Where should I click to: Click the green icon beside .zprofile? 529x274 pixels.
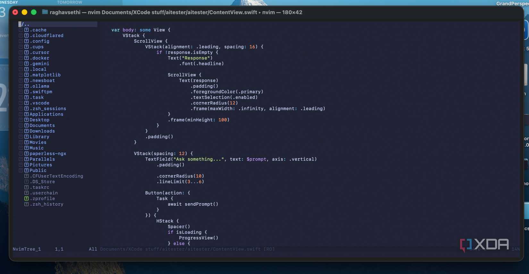(x=27, y=199)
